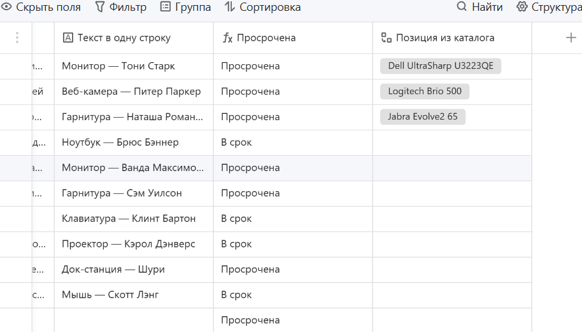Open the Фильтр funnel icon
Screen dimensions: 582x332
[x=100, y=6]
